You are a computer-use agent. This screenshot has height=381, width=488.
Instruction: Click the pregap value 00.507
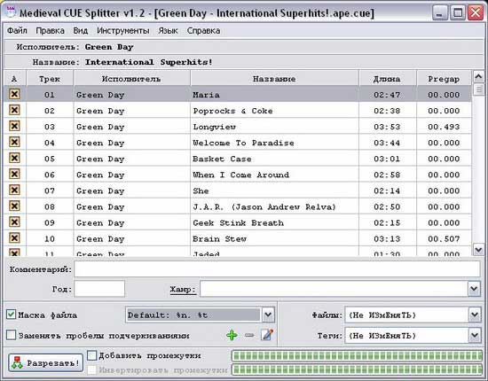[x=444, y=239]
